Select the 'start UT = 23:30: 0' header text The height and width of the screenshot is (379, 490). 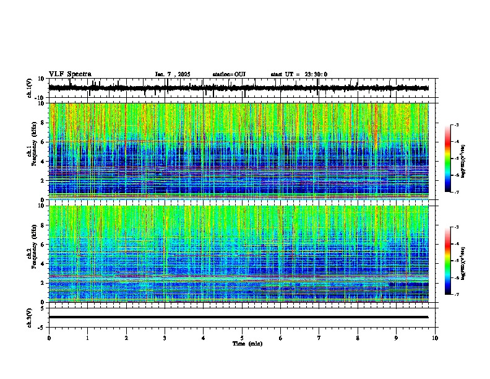tap(299, 74)
